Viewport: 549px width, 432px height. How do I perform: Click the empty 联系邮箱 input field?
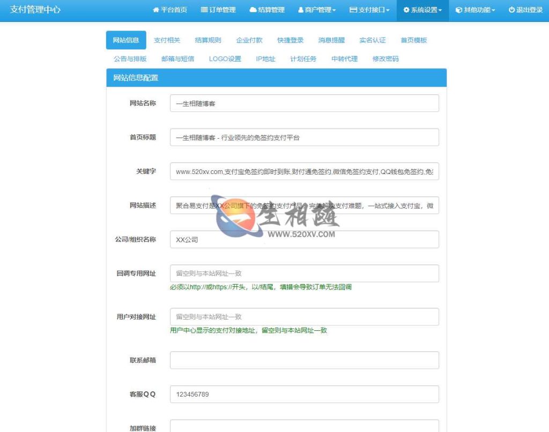(304, 360)
